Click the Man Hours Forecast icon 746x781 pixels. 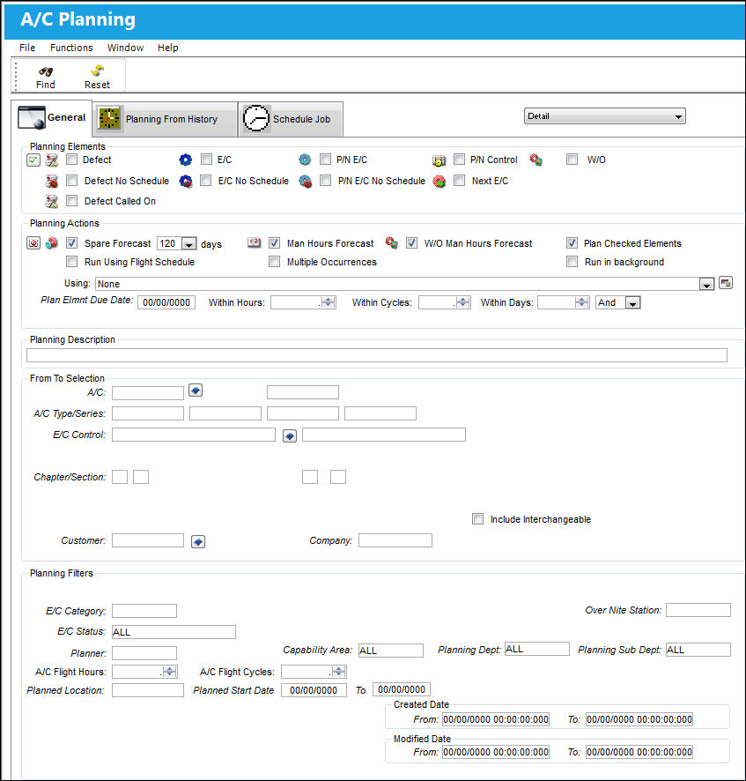[x=254, y=242]
